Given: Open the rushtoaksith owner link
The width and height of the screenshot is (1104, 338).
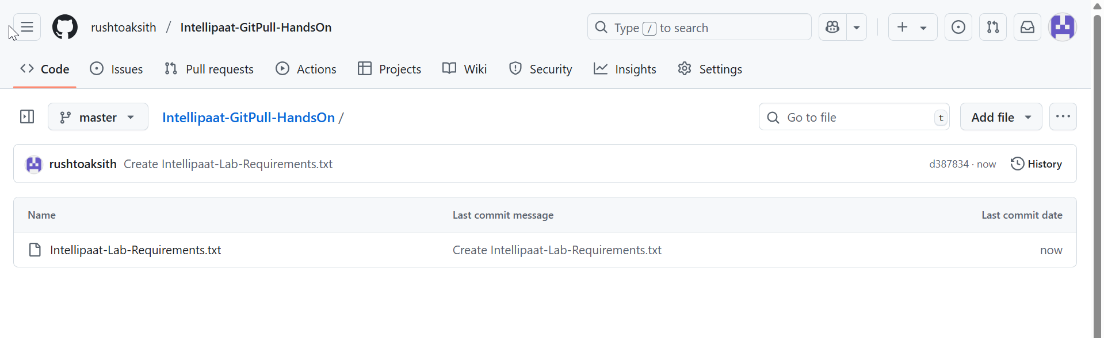Looking at the screenshot, I should 124,28.
